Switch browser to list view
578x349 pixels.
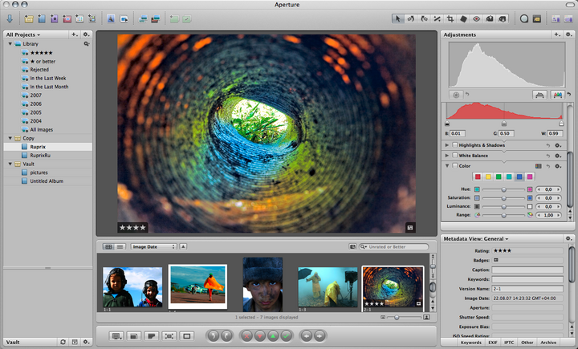click(120, 246)
